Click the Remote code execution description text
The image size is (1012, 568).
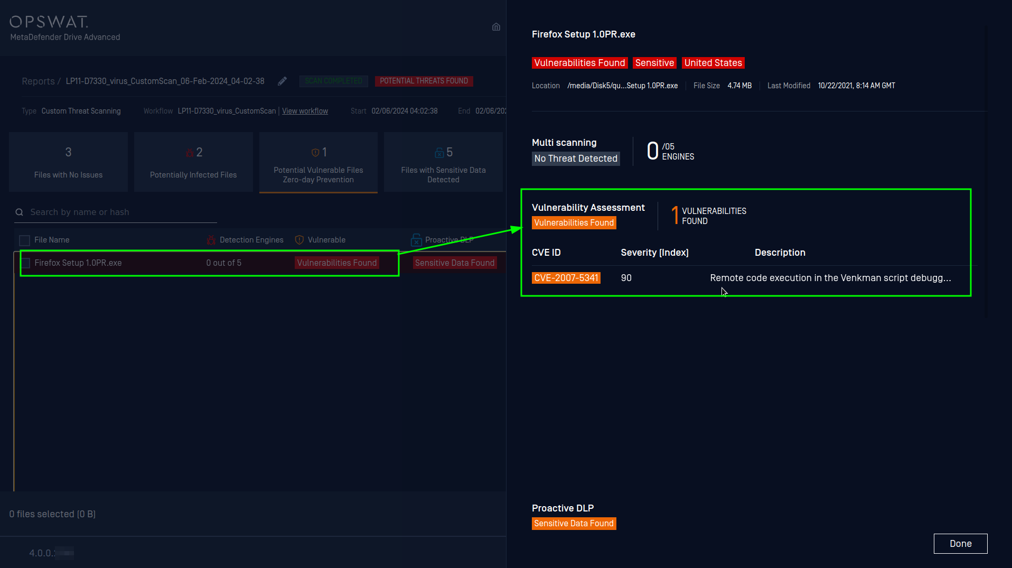830,278
